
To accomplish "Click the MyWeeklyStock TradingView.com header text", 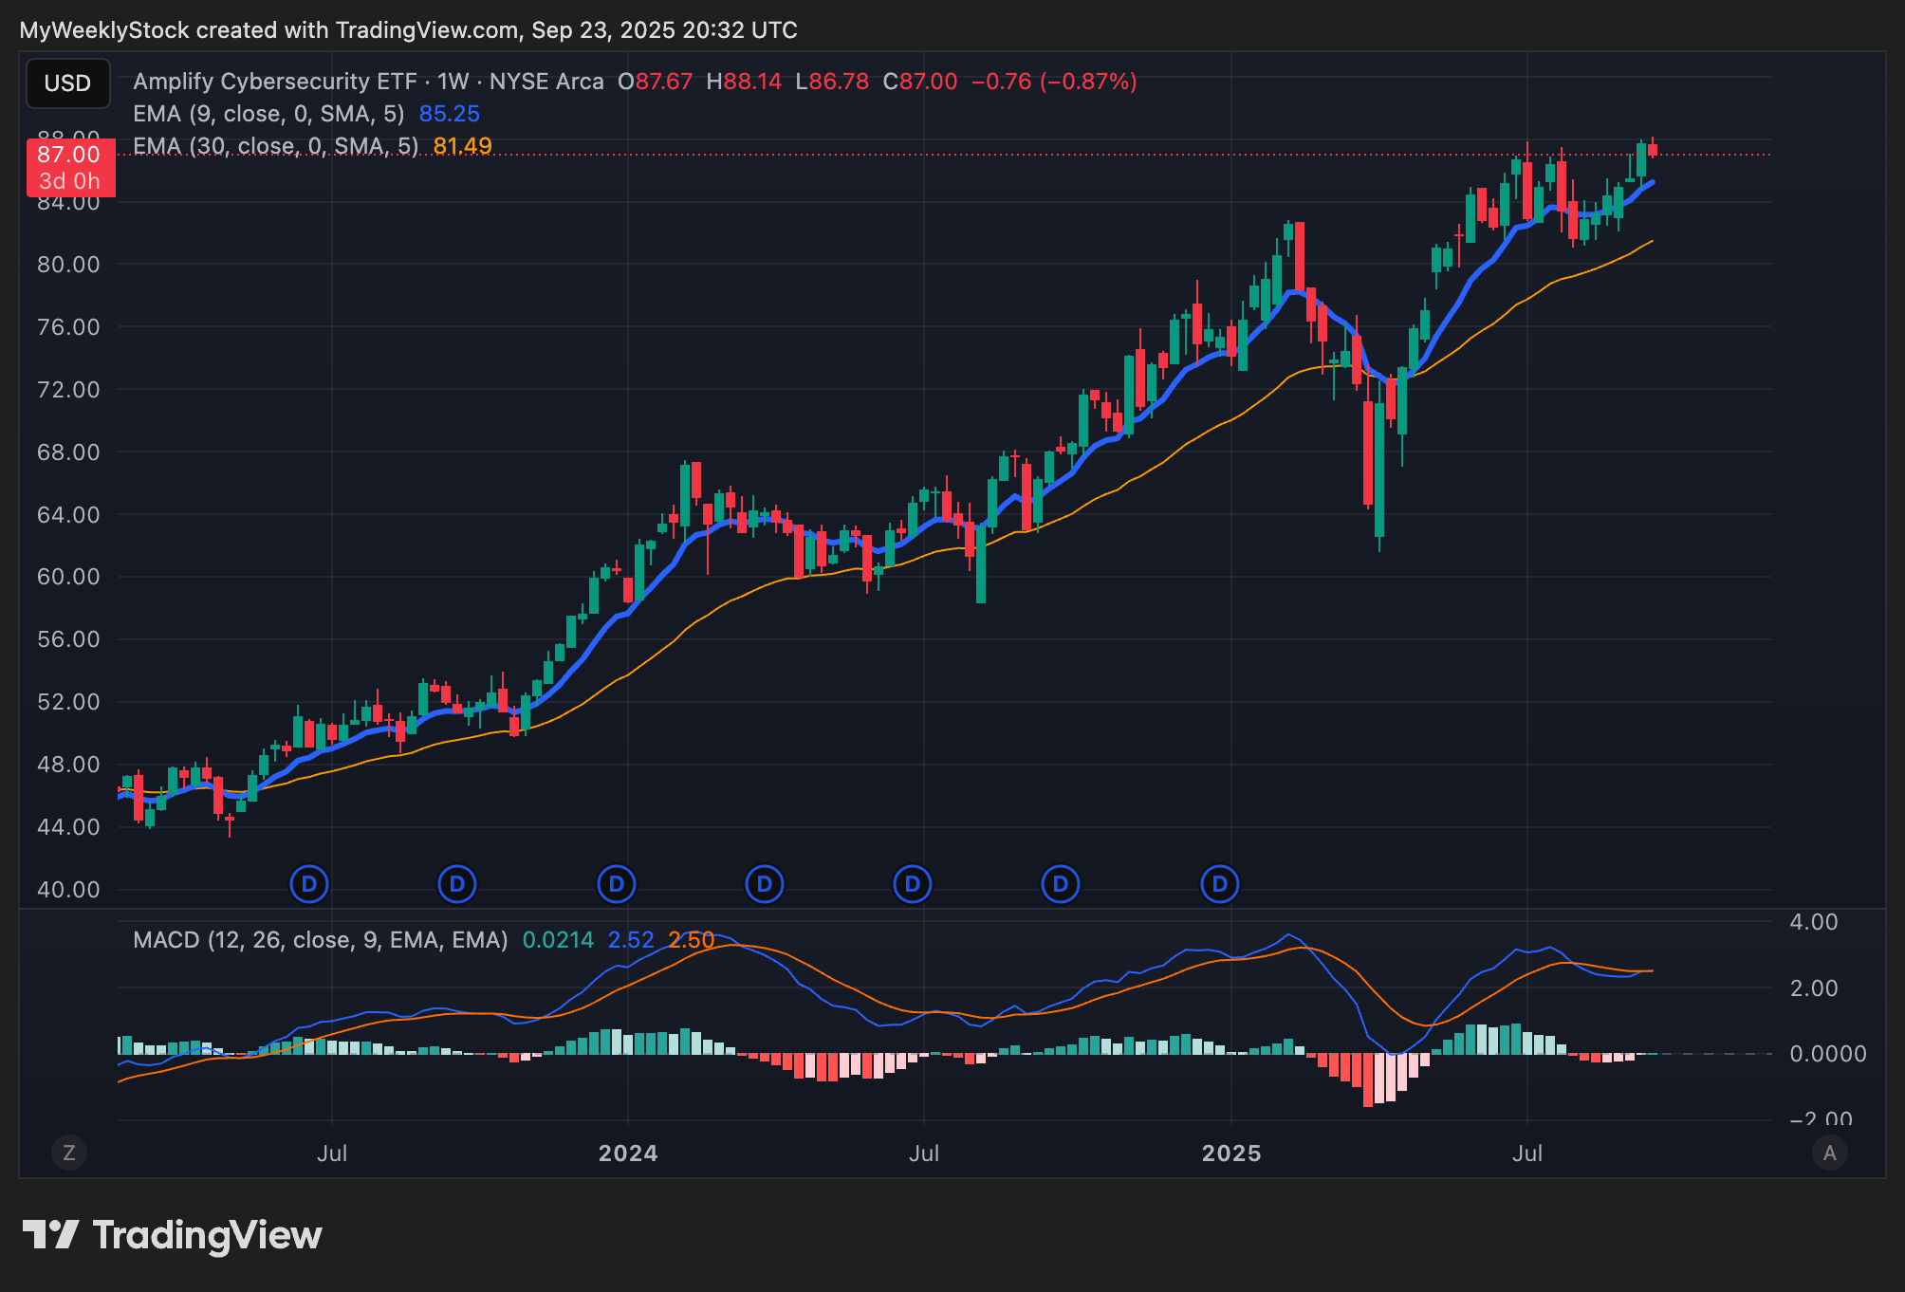I will tap(408, 30).
